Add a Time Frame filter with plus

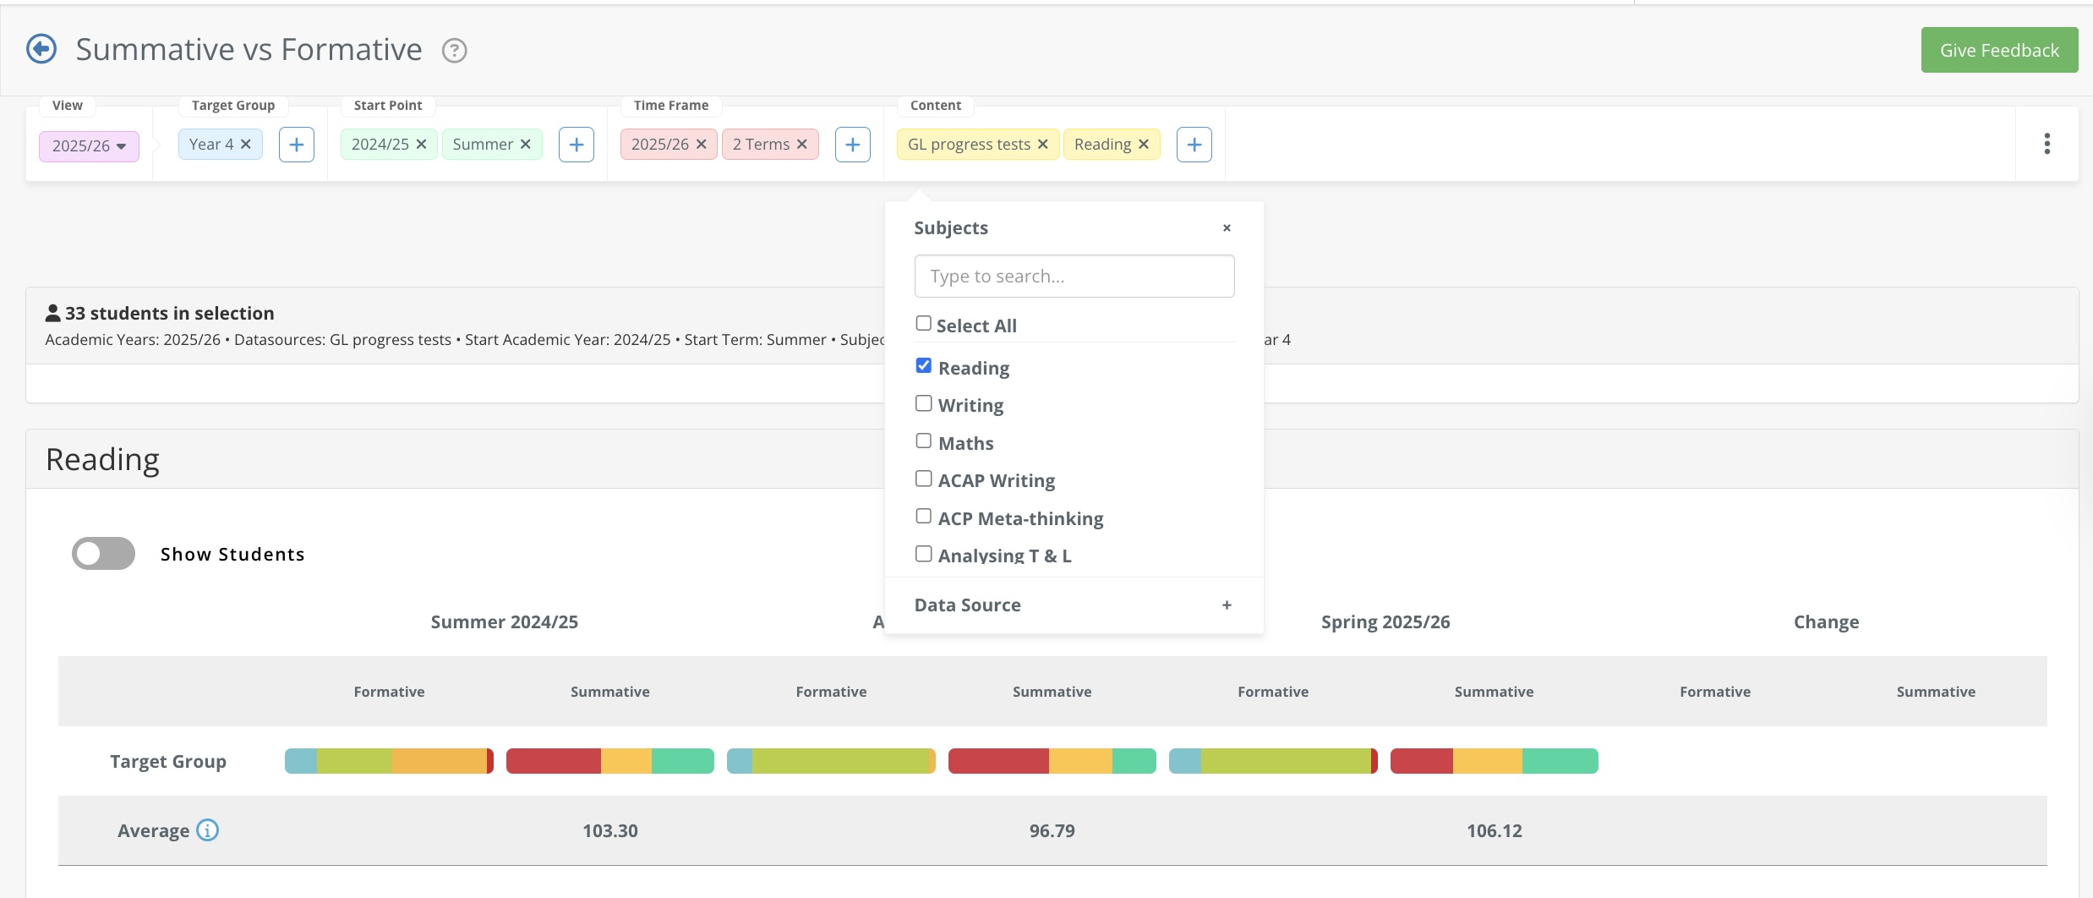852,145
